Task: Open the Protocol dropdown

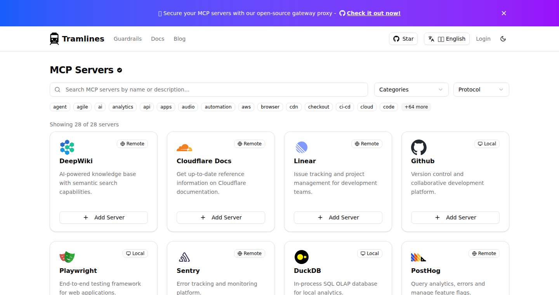Action: click(x=481, y=90)
